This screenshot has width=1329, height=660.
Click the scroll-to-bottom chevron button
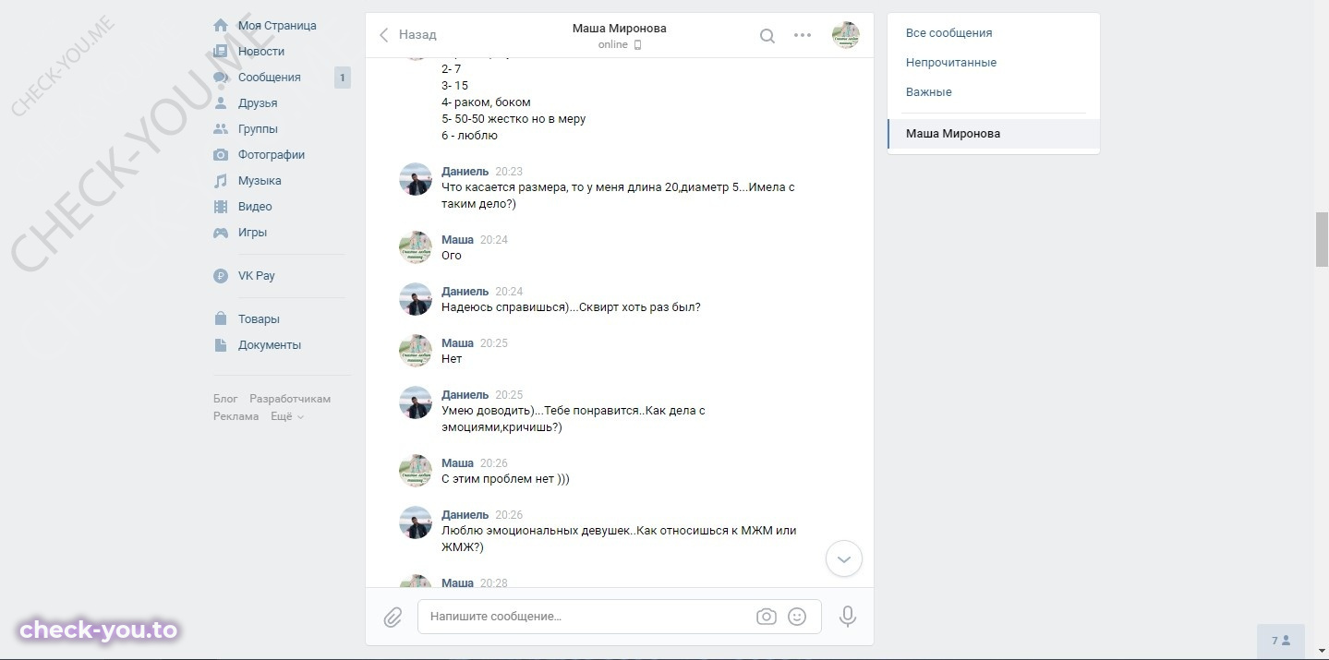844,558
